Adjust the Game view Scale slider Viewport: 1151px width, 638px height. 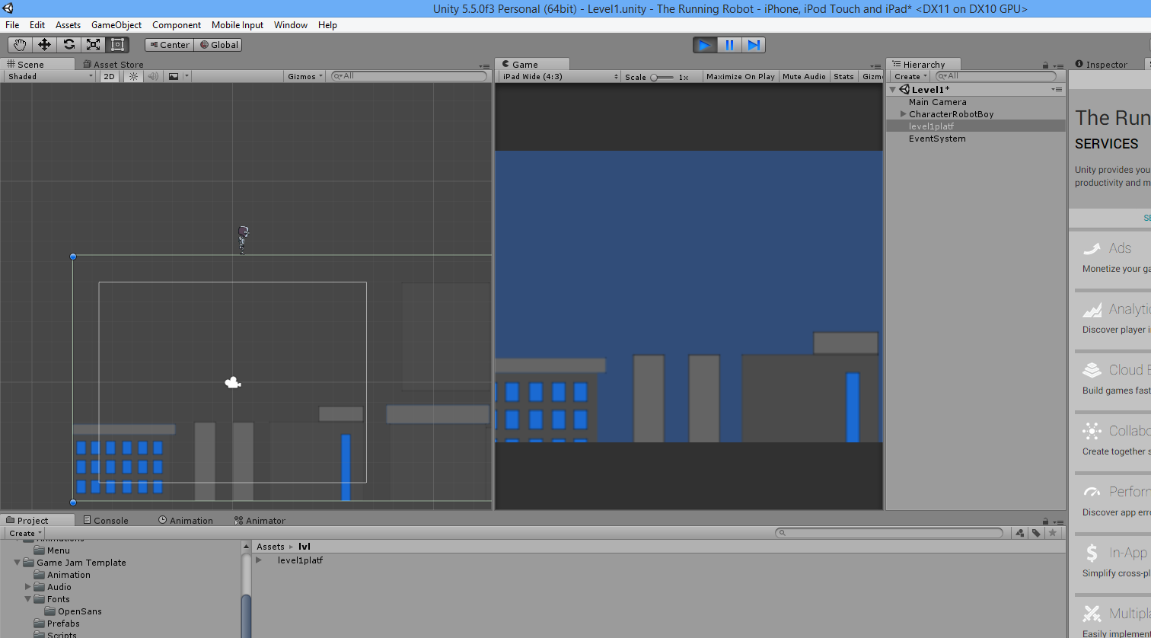(662, 77)
